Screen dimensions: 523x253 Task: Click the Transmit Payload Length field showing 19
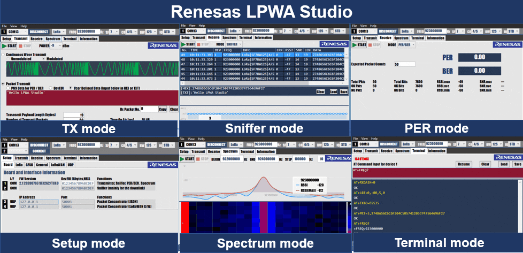[74, 115]
